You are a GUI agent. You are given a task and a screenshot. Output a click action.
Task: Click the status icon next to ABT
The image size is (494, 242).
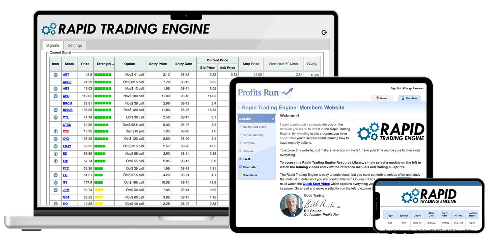point(55,75)
